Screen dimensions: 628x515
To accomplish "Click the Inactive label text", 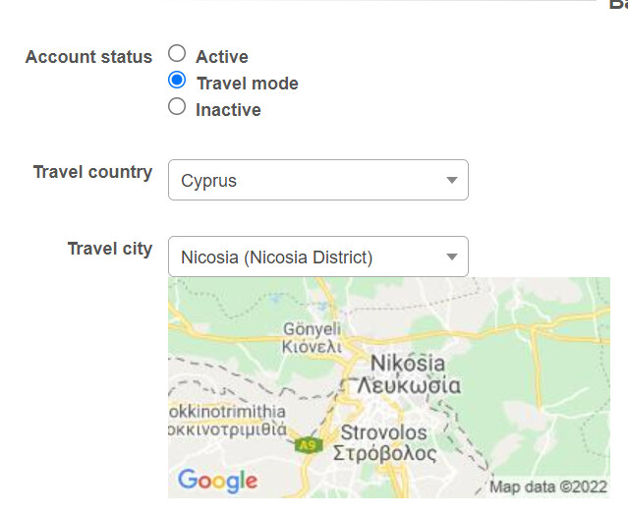I will tap(228, 110).
